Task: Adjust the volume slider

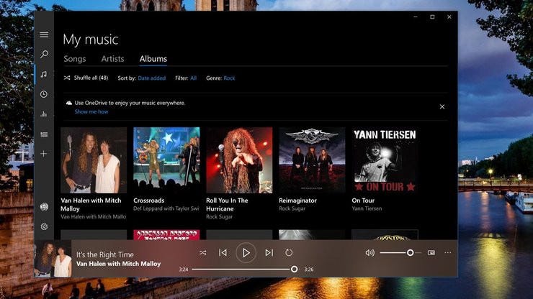Action: (400, 252)
